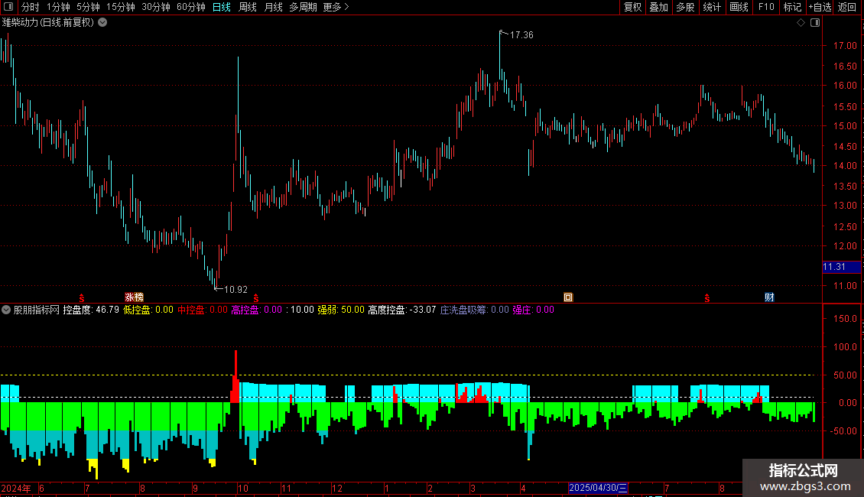Click the 涨榜 marker on the chart
The image size is (864, 497).
click(134, 297)
